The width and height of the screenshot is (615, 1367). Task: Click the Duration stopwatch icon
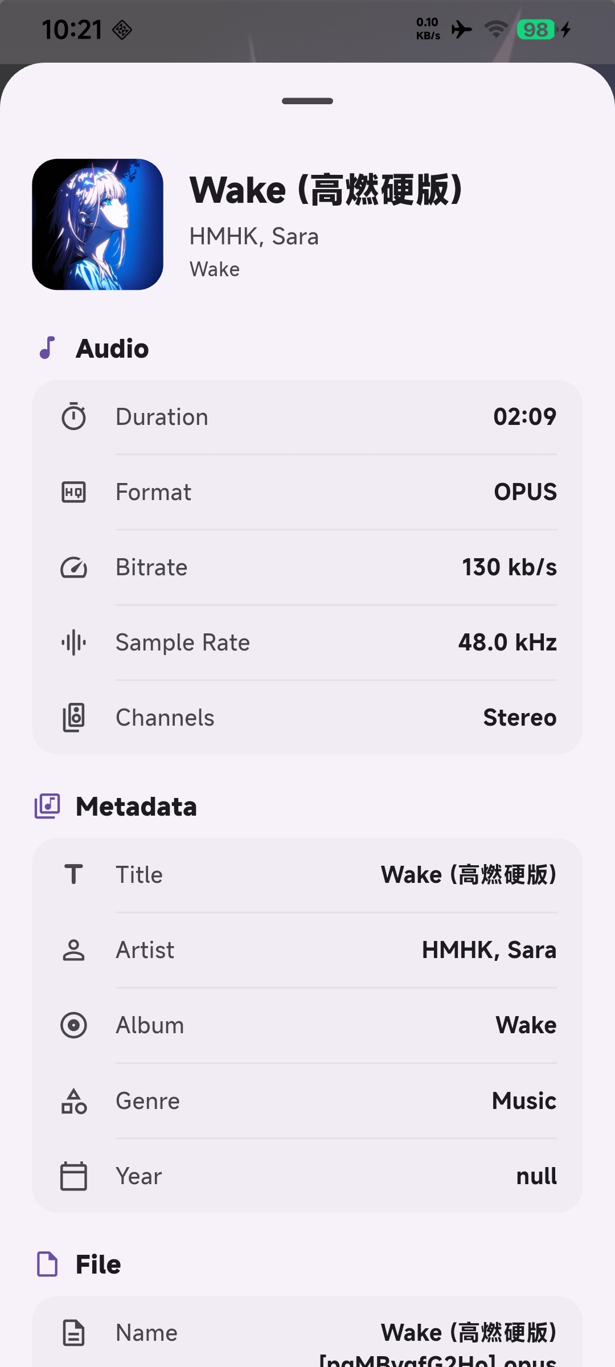click(73, 416)
